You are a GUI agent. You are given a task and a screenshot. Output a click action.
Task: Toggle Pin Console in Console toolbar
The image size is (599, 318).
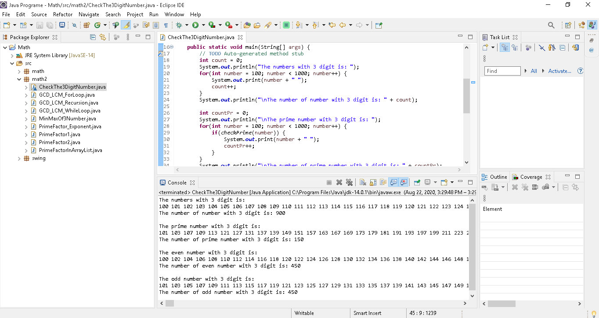point(417,182)
